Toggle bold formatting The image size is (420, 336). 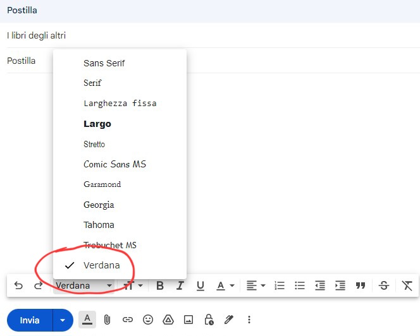click(x=160, y=286)
